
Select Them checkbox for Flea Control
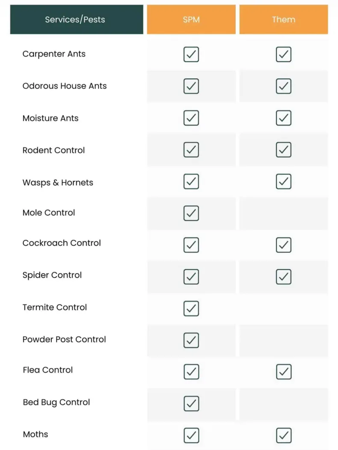point(284,372)
